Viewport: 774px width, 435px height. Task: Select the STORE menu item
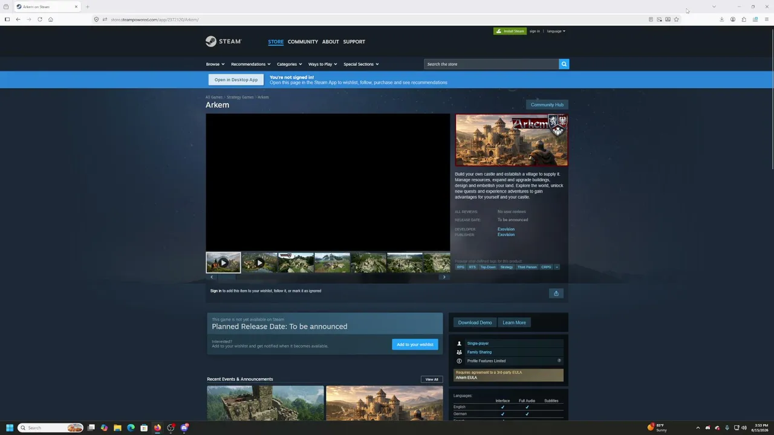276,42
